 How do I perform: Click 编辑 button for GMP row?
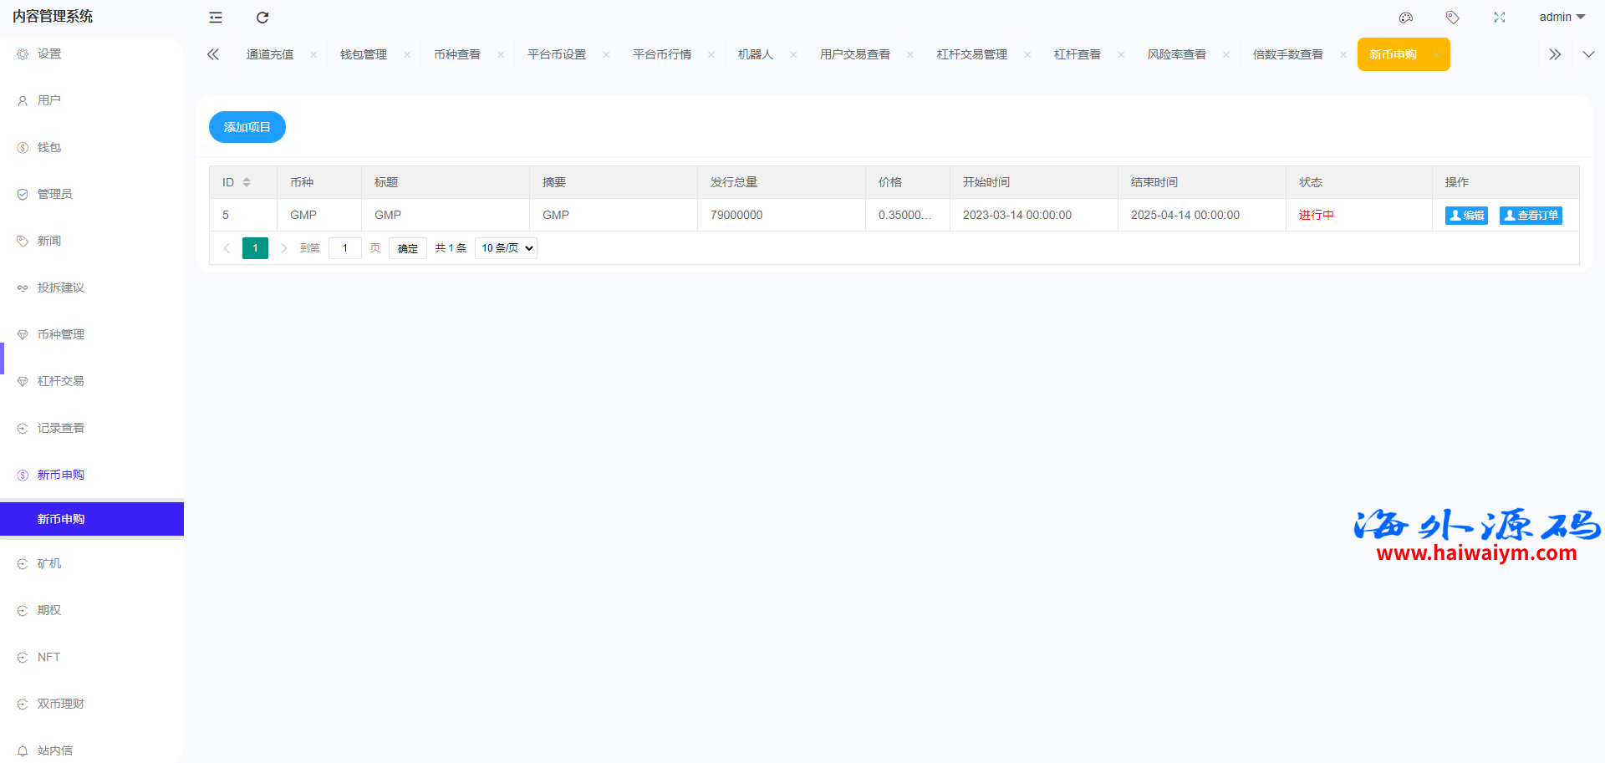[x=1466, y=216]
